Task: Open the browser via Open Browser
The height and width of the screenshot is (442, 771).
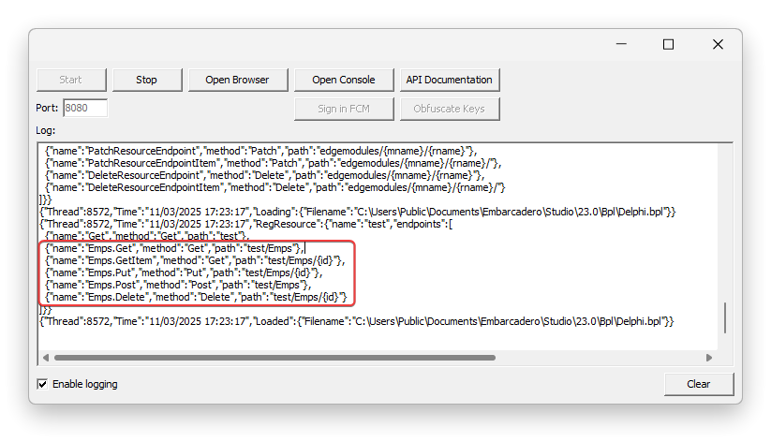Action: point(238,80)
